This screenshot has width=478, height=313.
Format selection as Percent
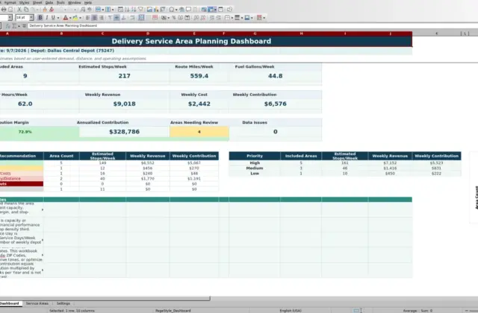pos(174,18)
